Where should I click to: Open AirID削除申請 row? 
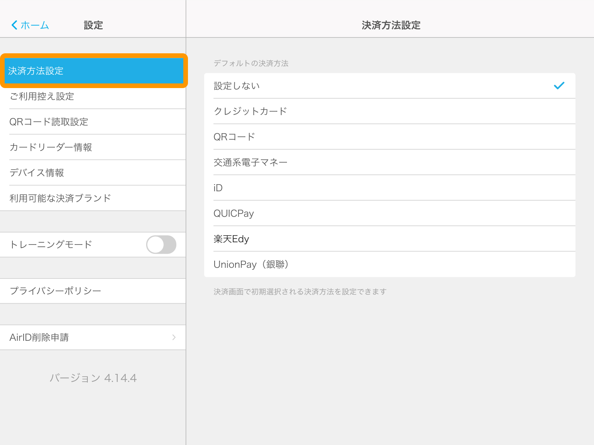[93, 337]
